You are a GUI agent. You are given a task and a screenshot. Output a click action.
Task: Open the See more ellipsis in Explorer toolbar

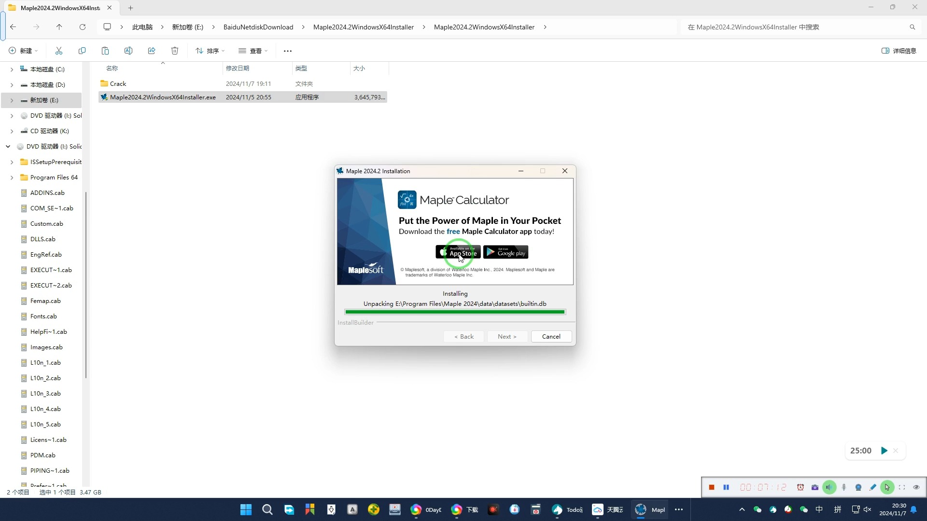288,51
